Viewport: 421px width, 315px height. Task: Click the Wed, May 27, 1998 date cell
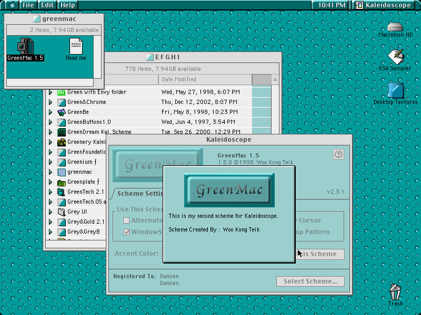(x=201, y=92)
